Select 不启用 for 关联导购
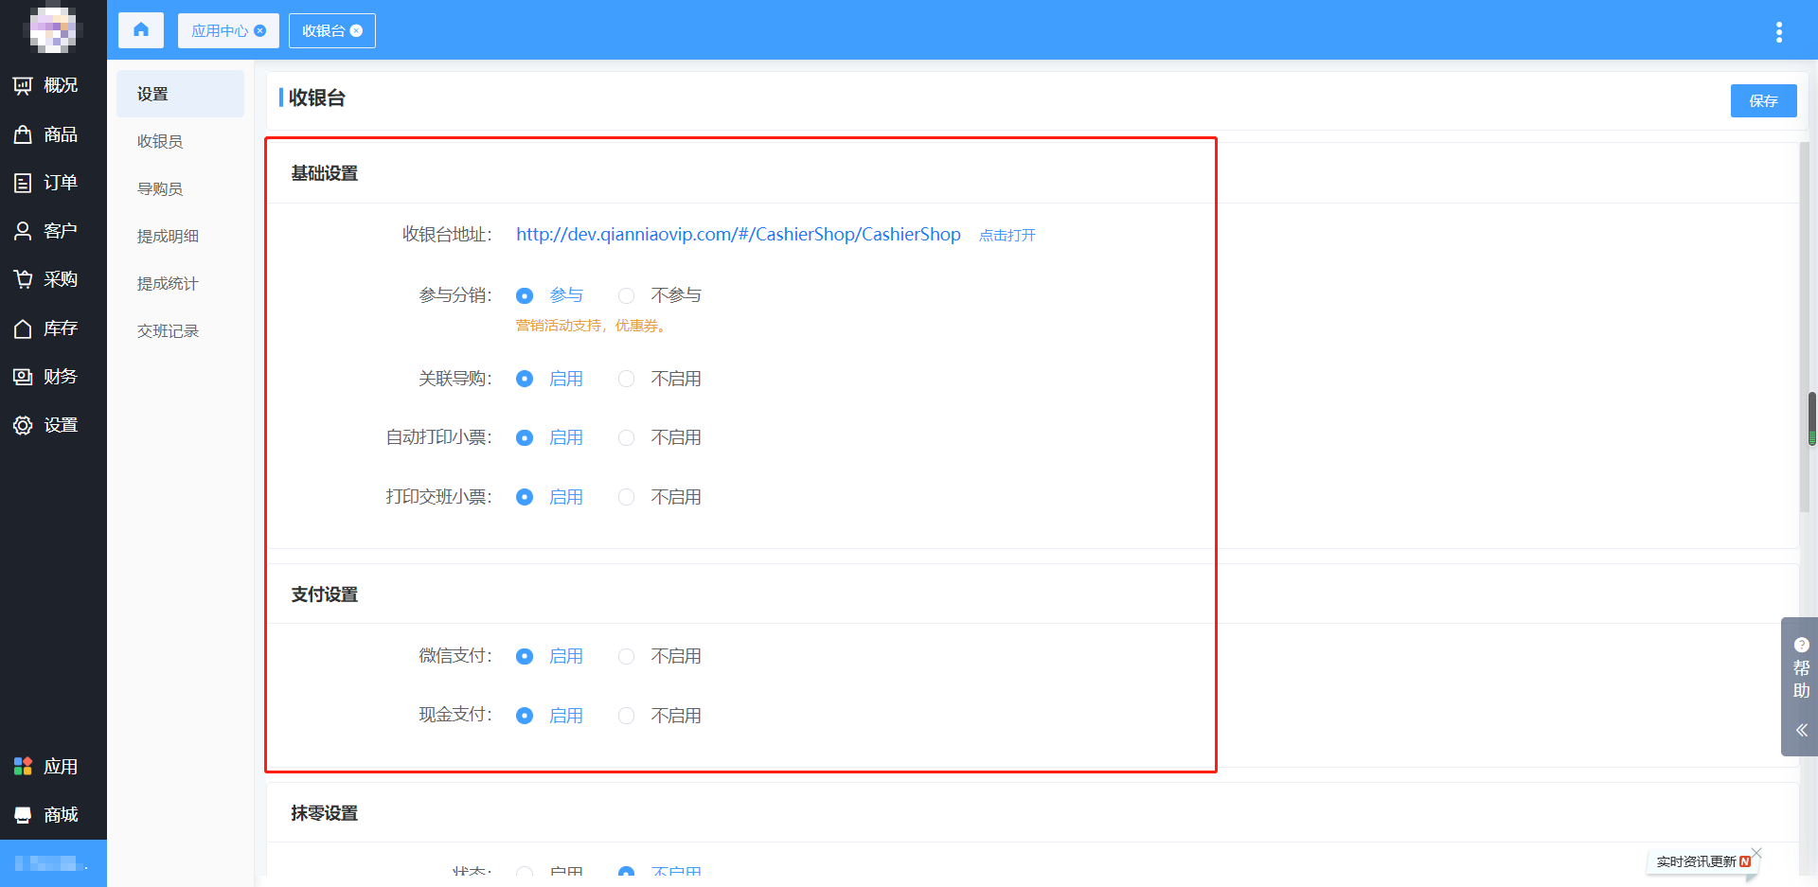 click(x=627, y=379)
